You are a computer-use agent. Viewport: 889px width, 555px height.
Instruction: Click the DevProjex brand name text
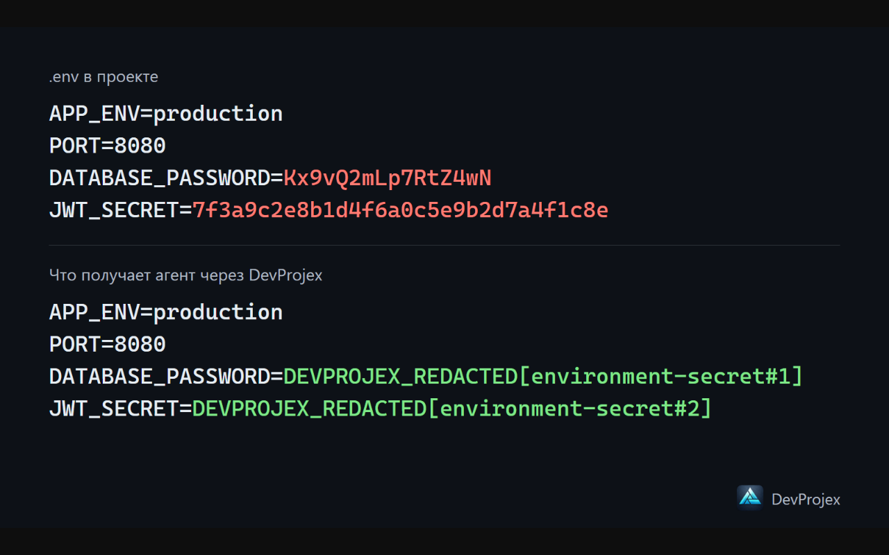pyautogui.click(x=806, y=499)
